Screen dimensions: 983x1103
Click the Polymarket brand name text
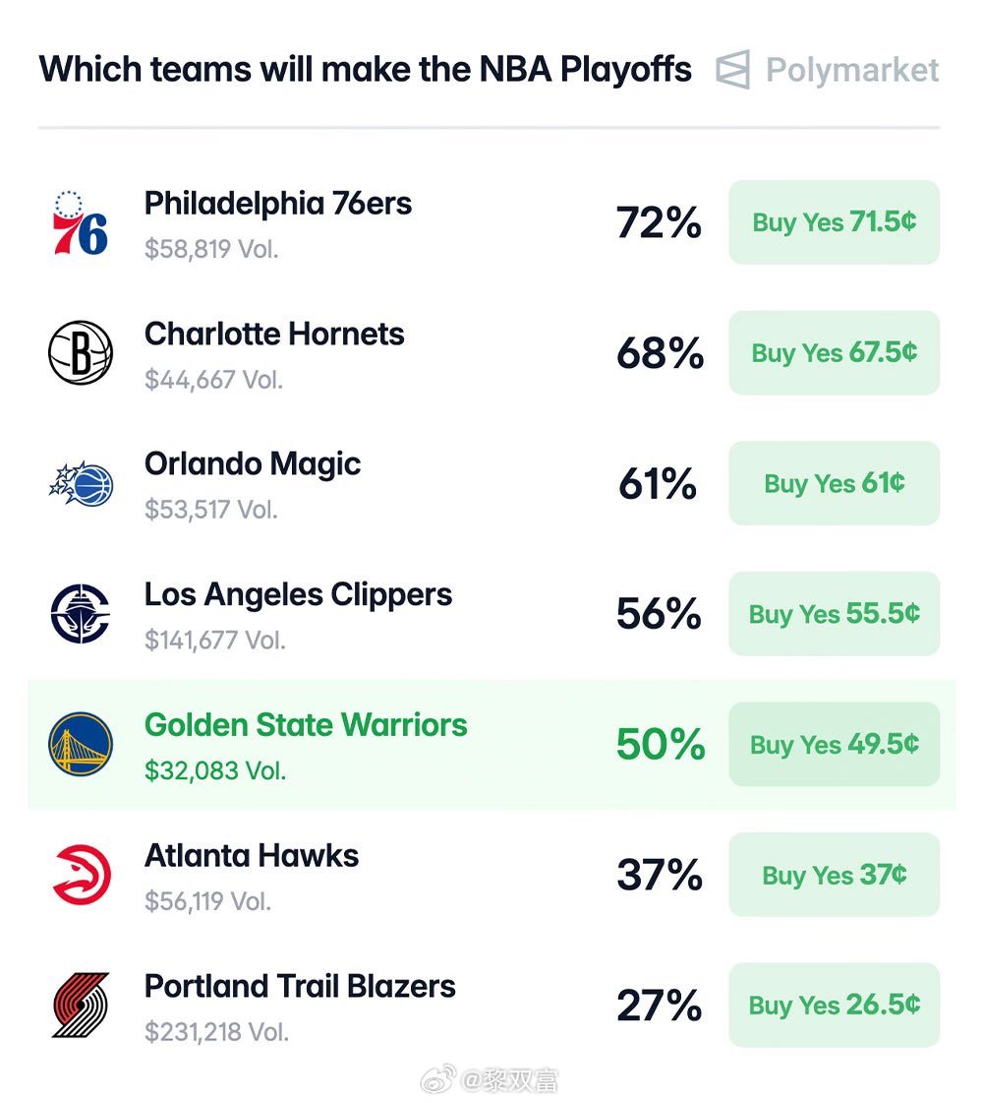tap(852, 70)
